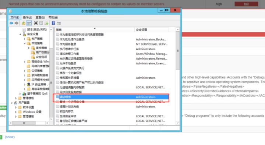Click the blue Back arrow in toolbar
The width and height of the screenshot is (265, 145).
[11, 23]
